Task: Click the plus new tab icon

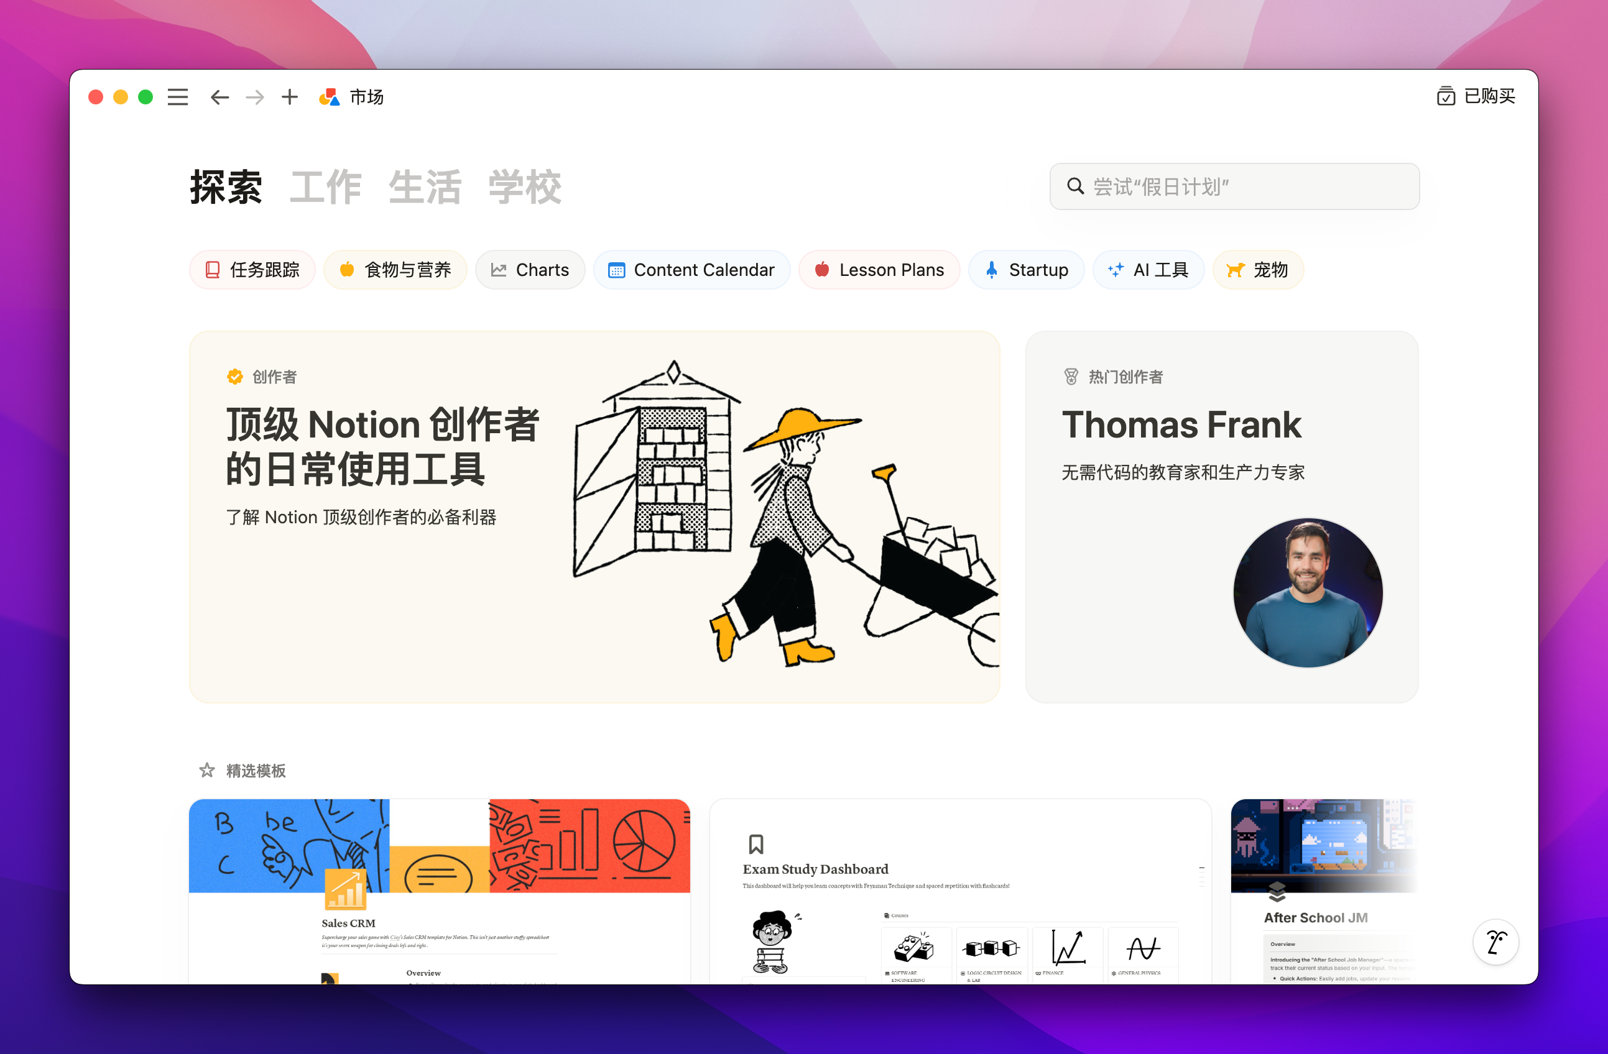Action: (x=290, y=97)
